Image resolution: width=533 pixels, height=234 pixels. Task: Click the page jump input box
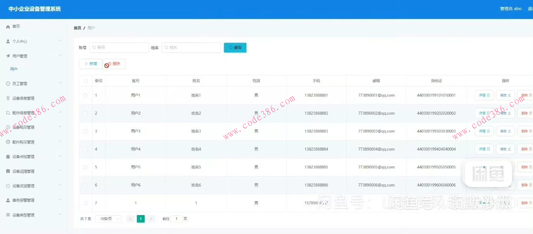[176, 219]
